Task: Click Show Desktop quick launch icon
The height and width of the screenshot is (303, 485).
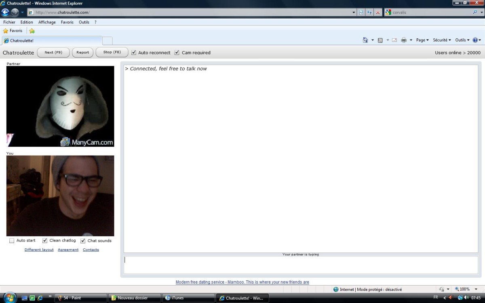Action: (x=25, y=298)
